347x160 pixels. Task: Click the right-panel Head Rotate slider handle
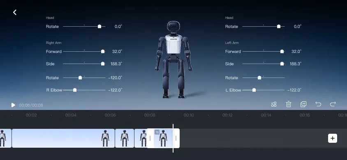(x=279, y=27)
